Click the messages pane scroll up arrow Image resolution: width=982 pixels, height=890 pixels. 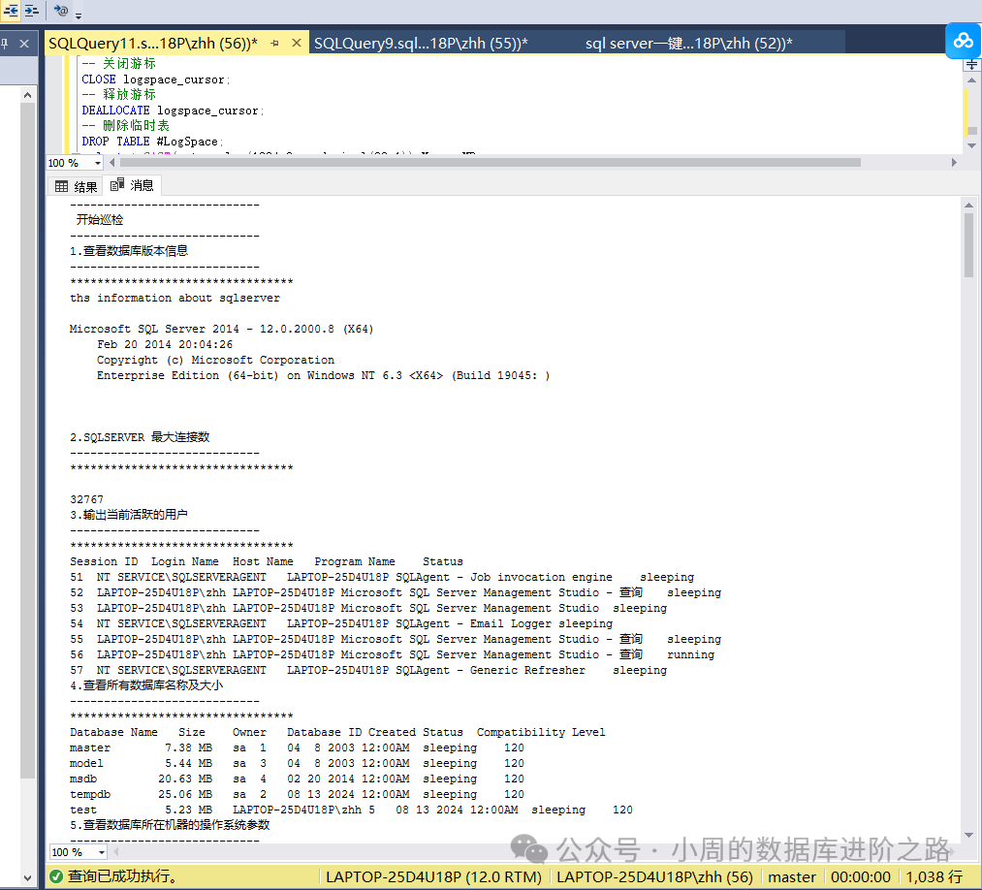(968, 205)
